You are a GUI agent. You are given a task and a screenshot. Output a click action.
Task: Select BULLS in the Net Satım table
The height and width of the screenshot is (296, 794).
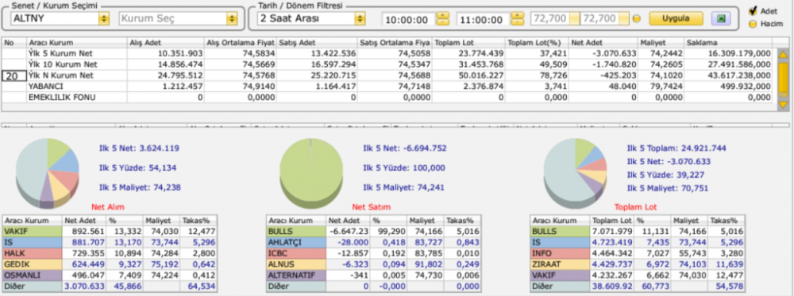(x=374, y=231)
